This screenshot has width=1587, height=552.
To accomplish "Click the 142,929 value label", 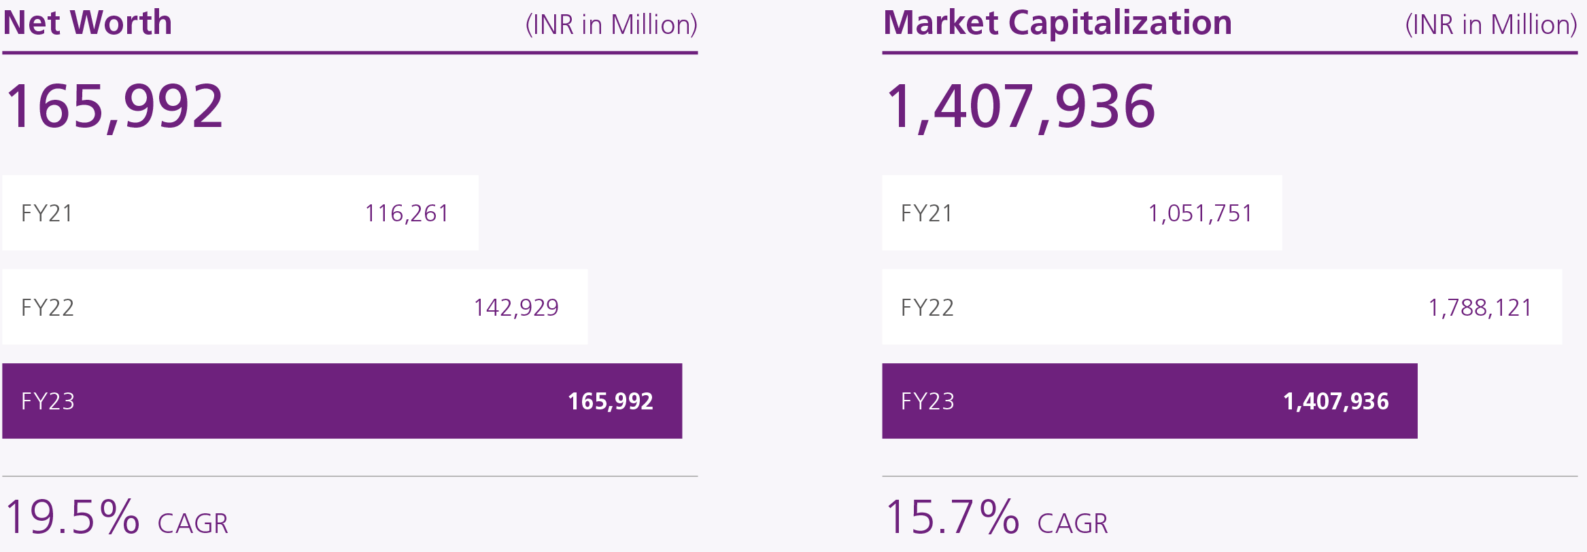I will click(516, 308).
